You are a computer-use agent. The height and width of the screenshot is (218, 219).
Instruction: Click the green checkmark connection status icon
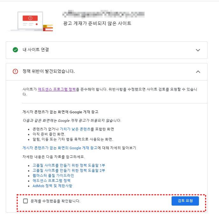[15, 50]
